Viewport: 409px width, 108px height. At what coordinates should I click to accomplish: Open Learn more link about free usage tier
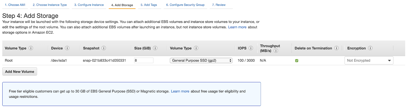180,91
